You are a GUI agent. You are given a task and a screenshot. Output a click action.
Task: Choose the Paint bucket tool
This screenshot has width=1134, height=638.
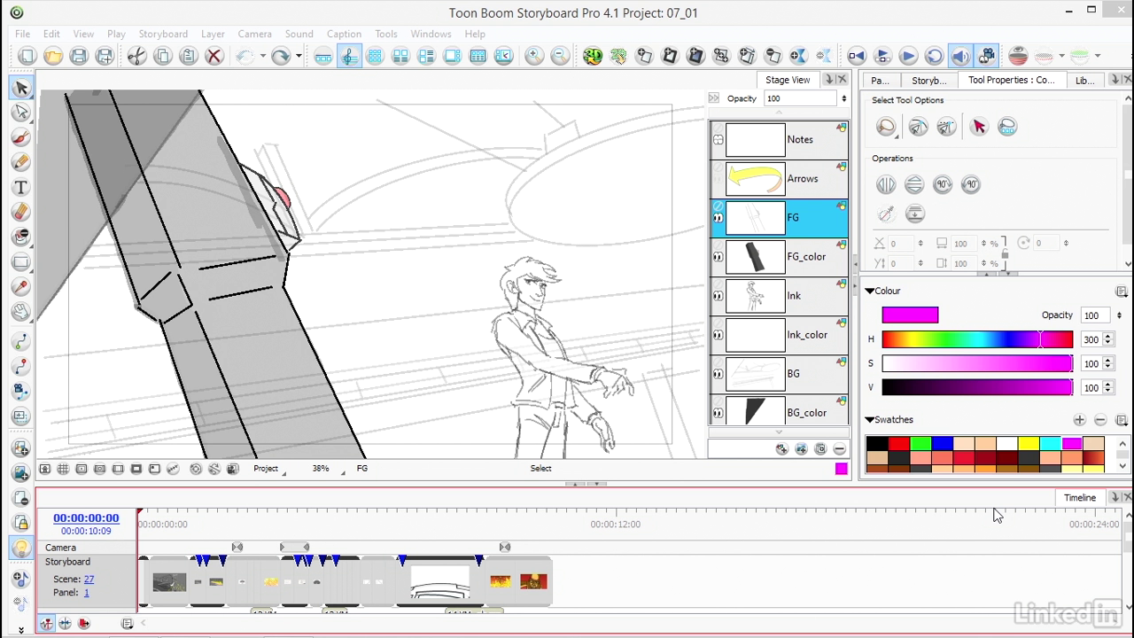point(21,237)
